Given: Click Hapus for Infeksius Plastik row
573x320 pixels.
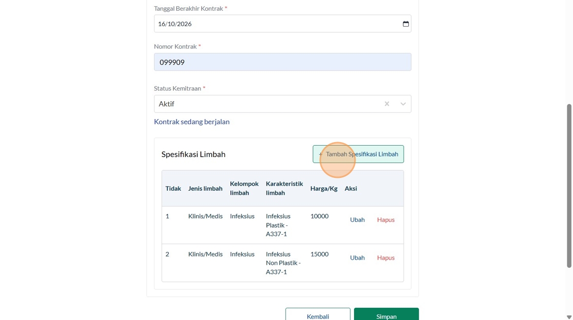Looking at the screenshot, I should 386,220.
